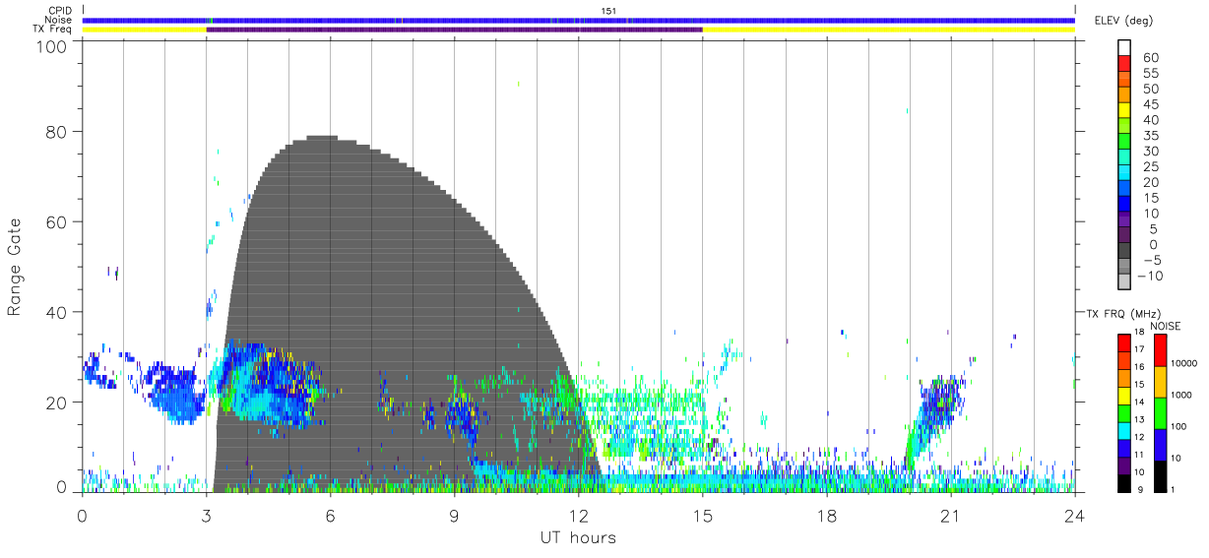
Task: Select the green block of the NOISE colorbar
Action: pyautogui.click(x=1160, y=413)
